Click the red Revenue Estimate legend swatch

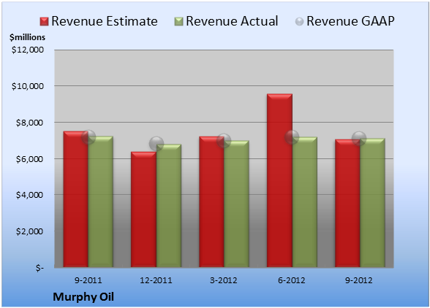[44, 21]
